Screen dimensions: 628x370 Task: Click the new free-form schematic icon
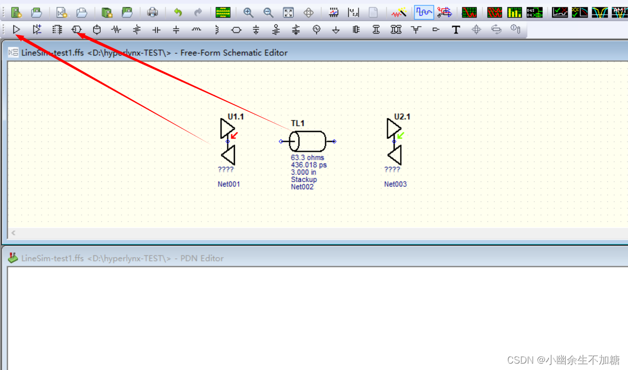point(62,13)
